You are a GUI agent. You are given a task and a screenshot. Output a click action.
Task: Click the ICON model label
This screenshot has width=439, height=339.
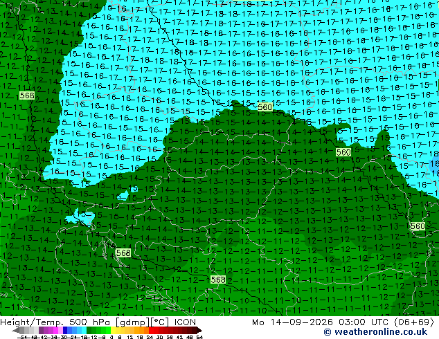(185, 322)
